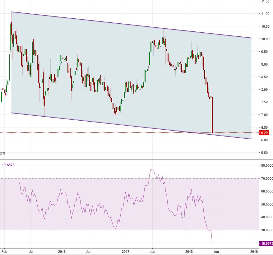This screenshot has width=273, height=255.
Task: Click the 60.0000 RSI axis label
Action: 267,191
